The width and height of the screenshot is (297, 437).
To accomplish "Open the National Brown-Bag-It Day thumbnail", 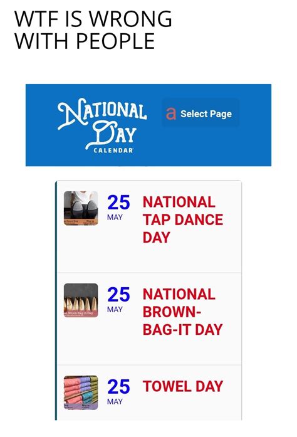I will tap(81, 300).
